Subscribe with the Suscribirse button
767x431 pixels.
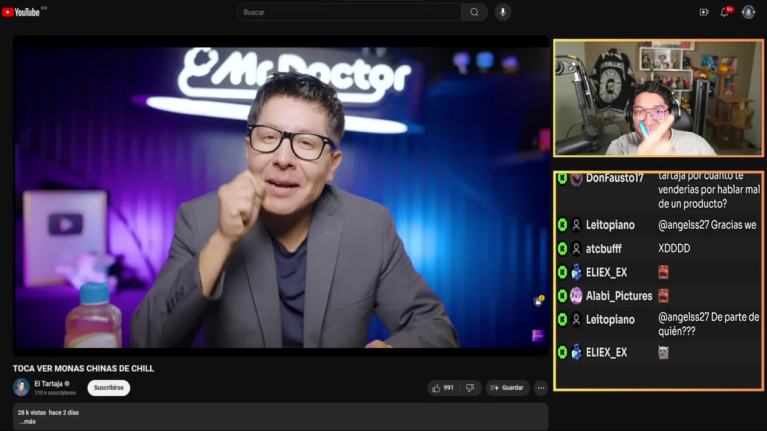coord(108,388)
